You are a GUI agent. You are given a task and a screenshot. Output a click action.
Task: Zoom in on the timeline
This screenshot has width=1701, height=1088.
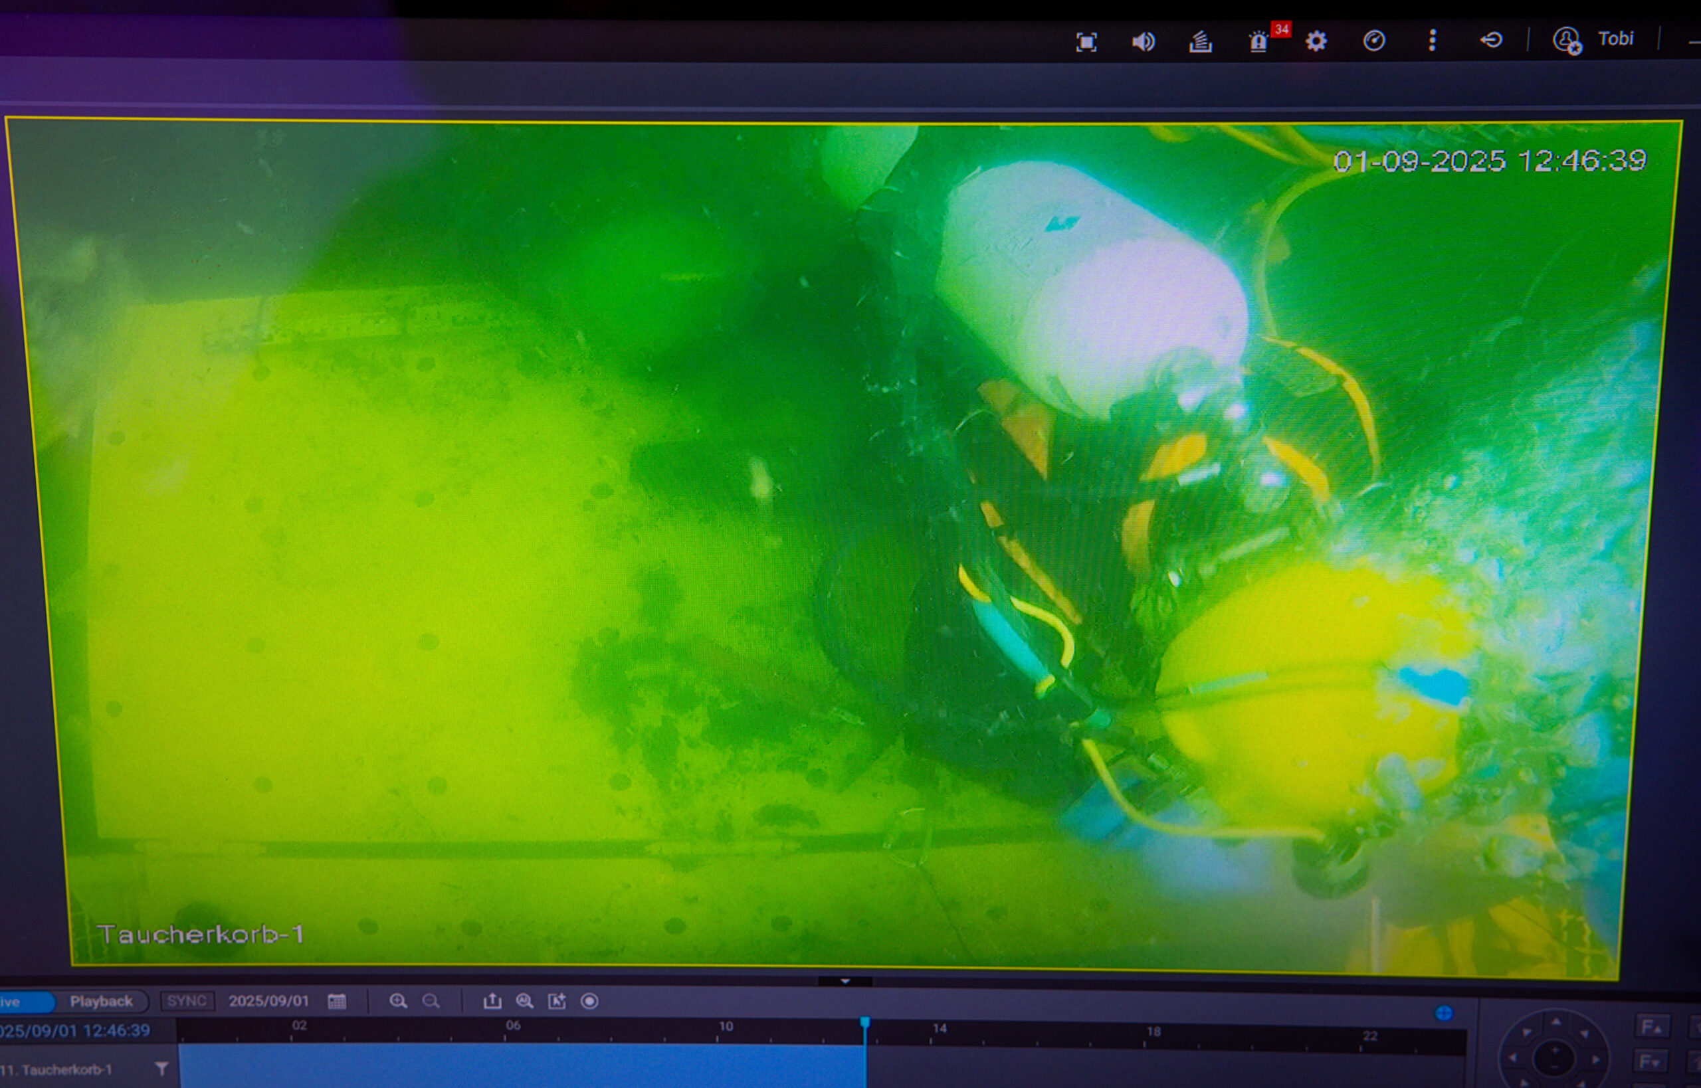[398, 1001]
